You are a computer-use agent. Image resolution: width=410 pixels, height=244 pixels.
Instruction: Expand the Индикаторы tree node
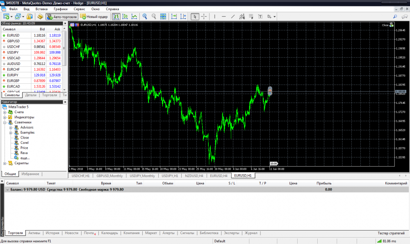click(5, 117)
